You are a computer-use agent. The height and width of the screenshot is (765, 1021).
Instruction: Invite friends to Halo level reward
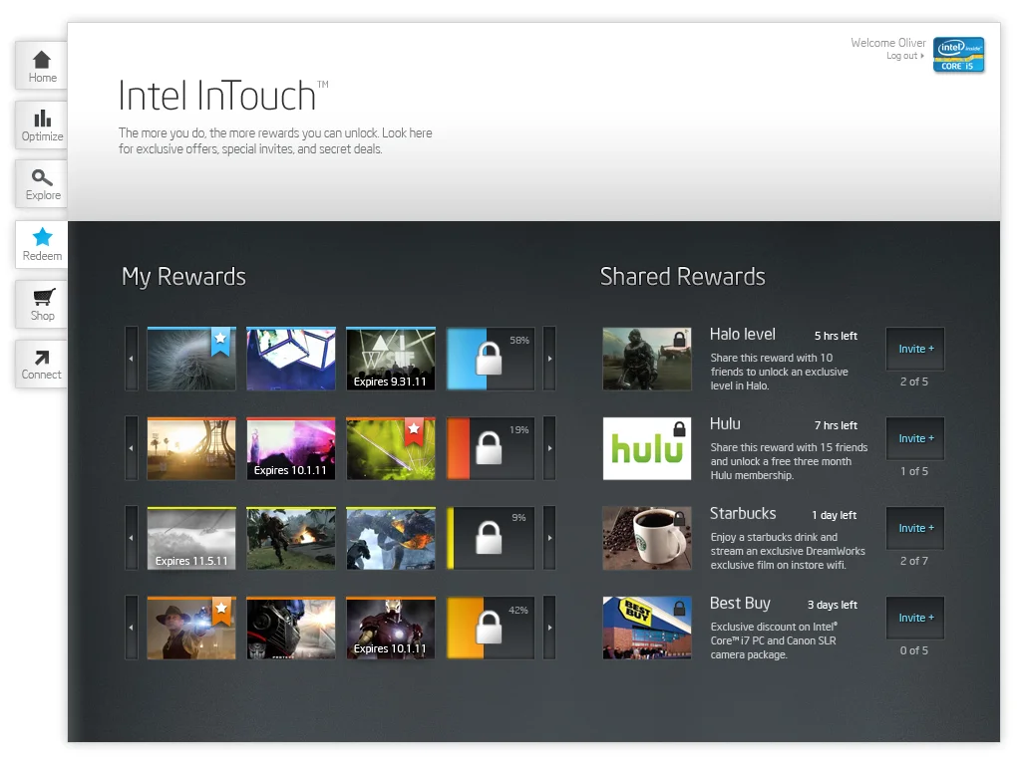915,349
